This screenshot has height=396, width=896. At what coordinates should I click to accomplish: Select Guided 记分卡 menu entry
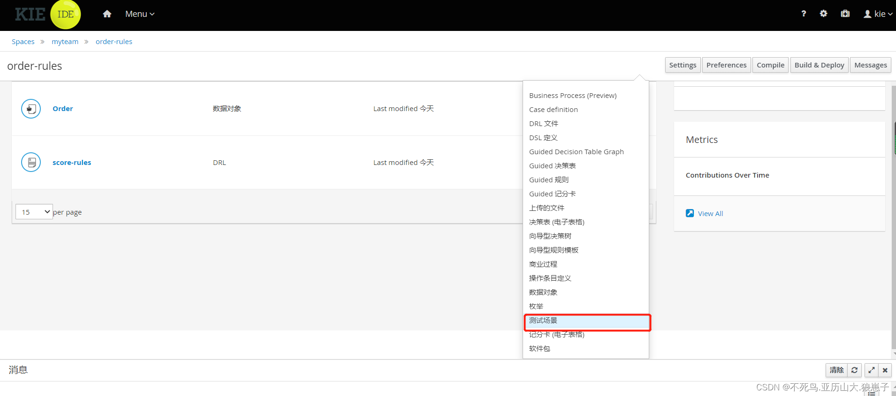[586, 194]
